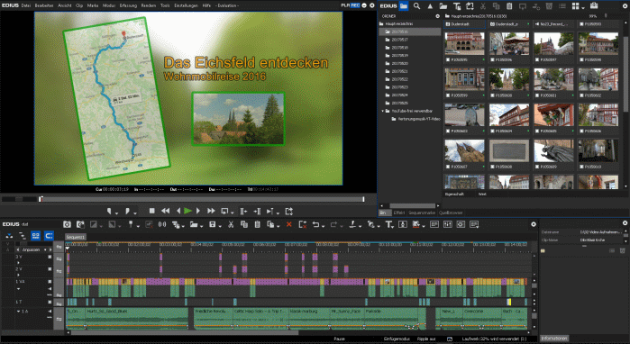
Task: Click the fast forward button in player
Action: (211, 211)
